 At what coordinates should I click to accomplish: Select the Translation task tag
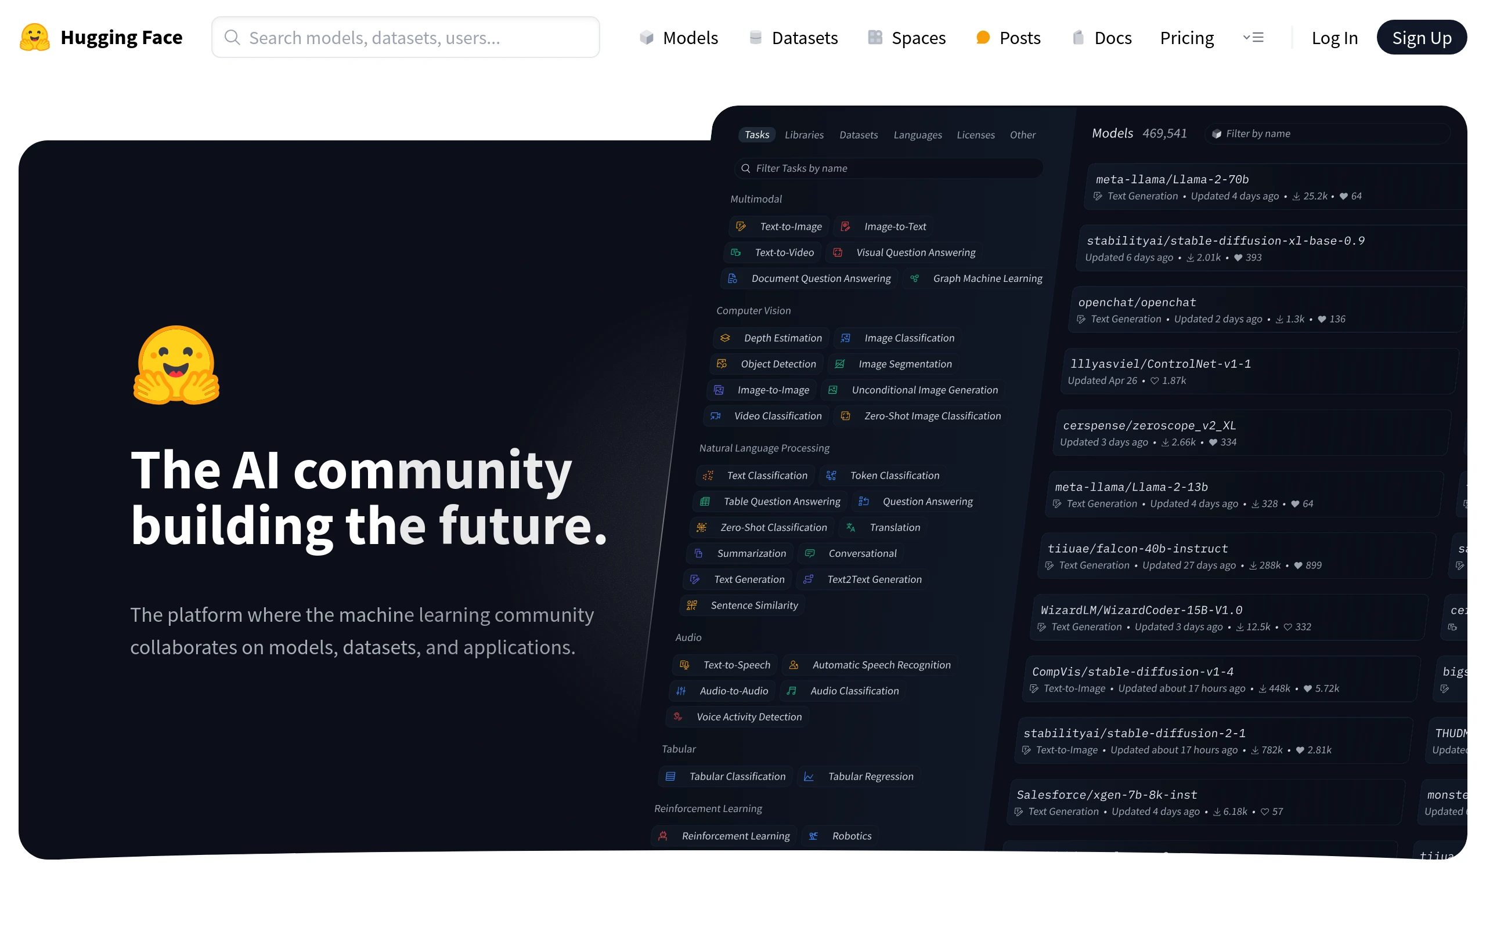tap(884, 527)
